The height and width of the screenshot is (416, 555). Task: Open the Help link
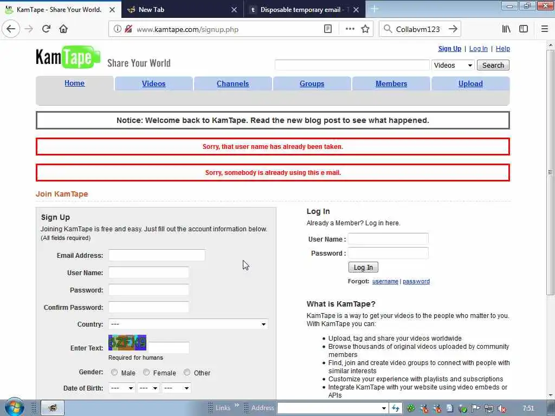[502, 48]
